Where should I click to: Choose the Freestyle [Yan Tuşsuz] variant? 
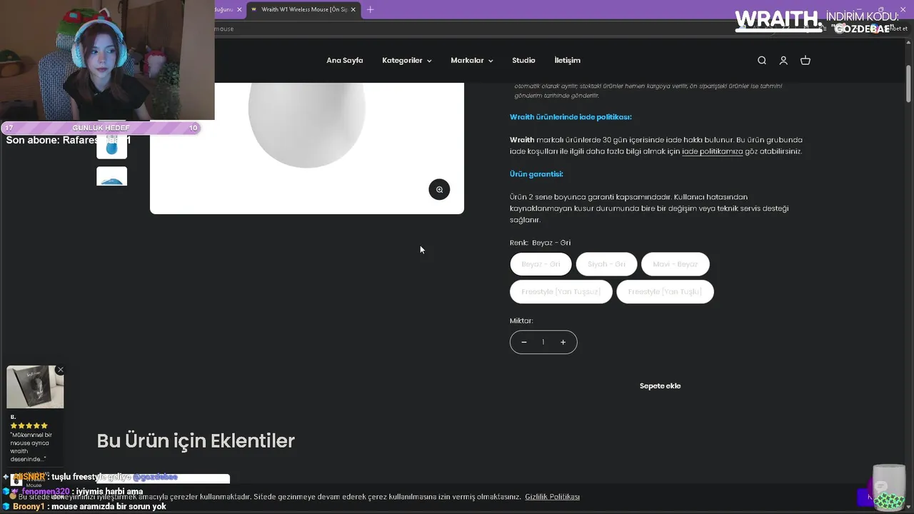pyautogui.click(x=561, y=291)
